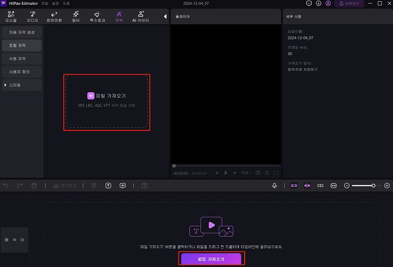
Task: Open the 특수효과 (Effects) panel
Action: [97, 16]
